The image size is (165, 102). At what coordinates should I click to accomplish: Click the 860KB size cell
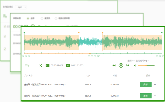pos(88,96)
